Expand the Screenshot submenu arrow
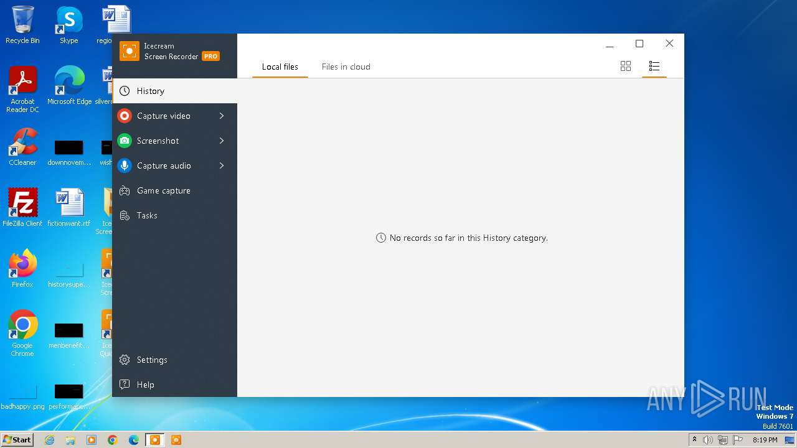This screenshot has height=448, width=797. point(222,141)
